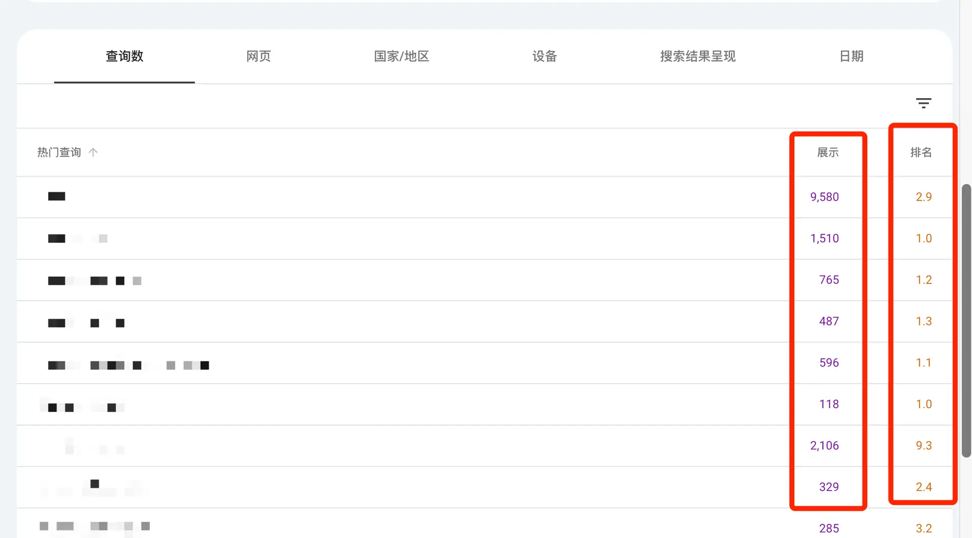
Task: Open the query row with 9,580 impressions
Action: click(x=484, y=197)
